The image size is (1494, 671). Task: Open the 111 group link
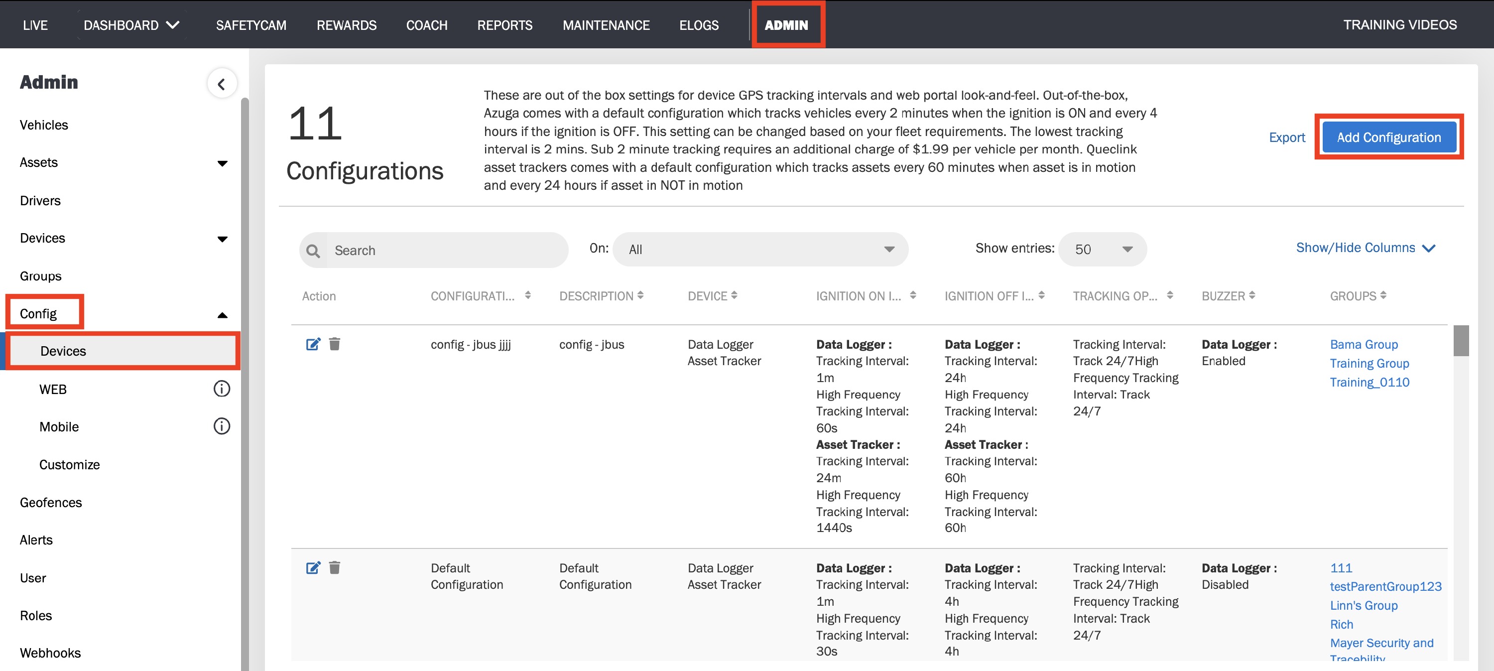tap(1341, 568)
